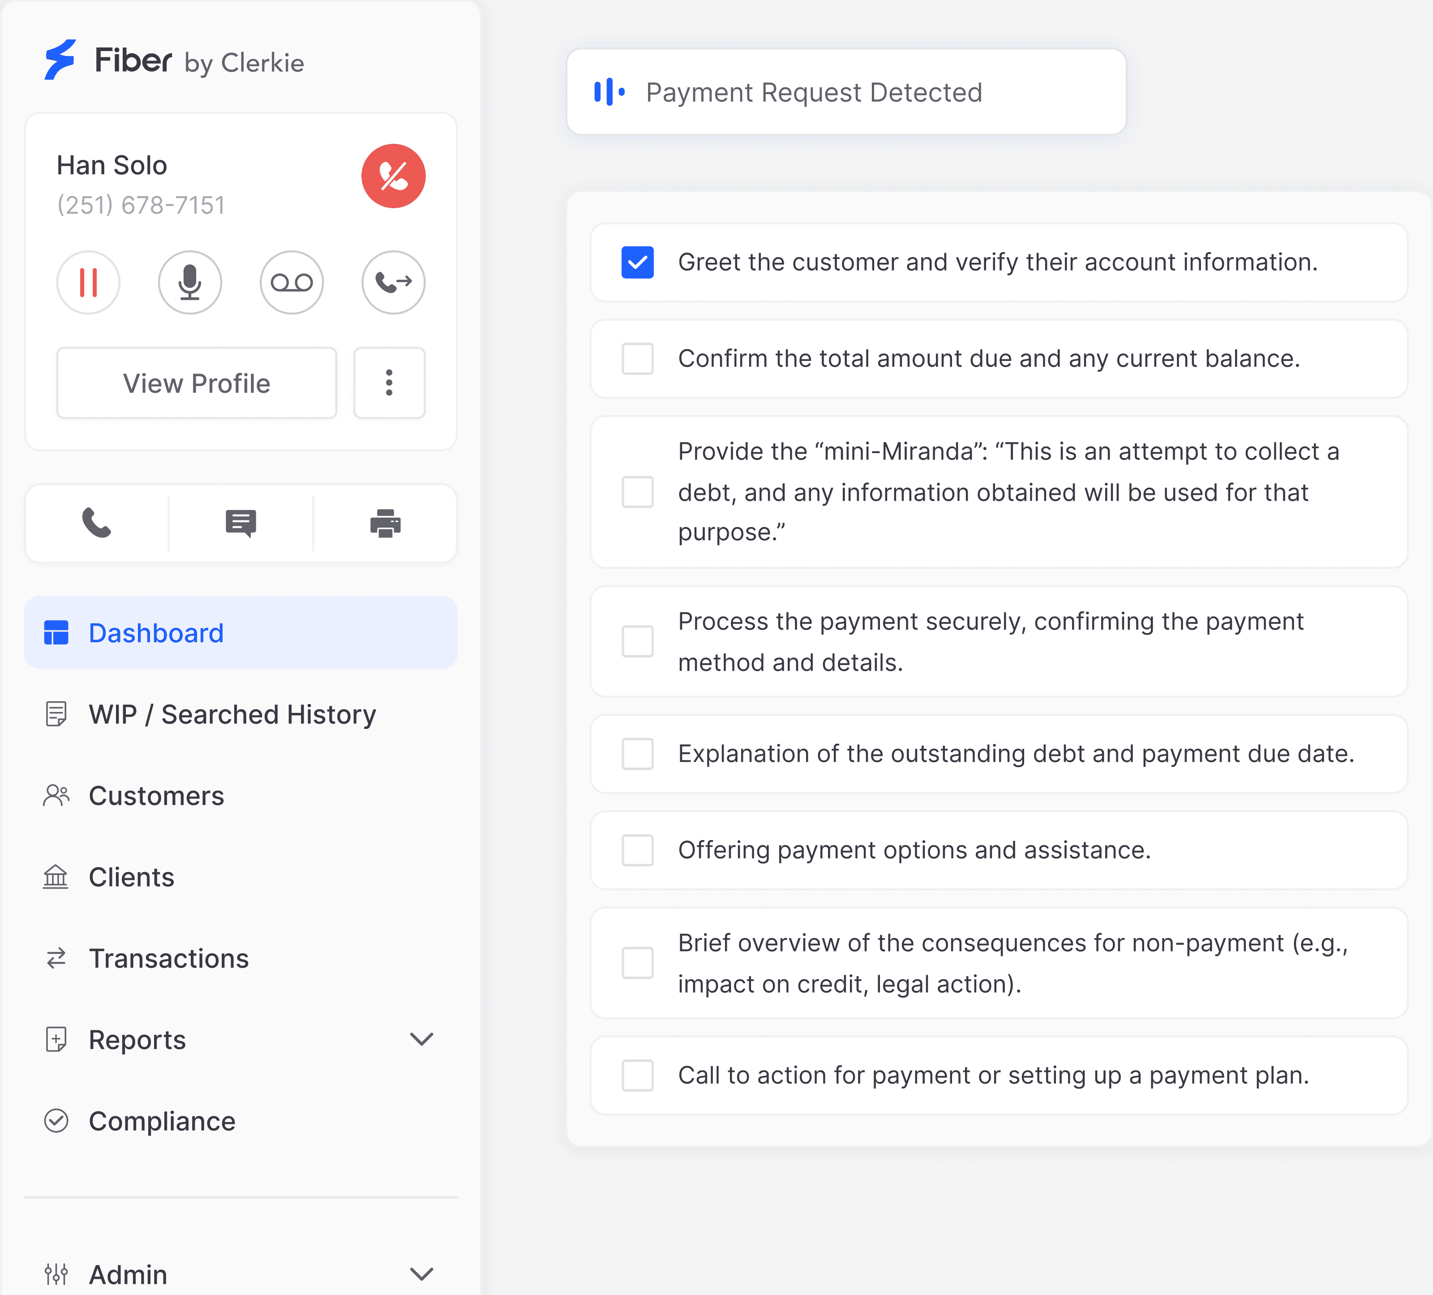Open the text message icon
This screenshot has width=1433, height=1295.
point(241,524)
